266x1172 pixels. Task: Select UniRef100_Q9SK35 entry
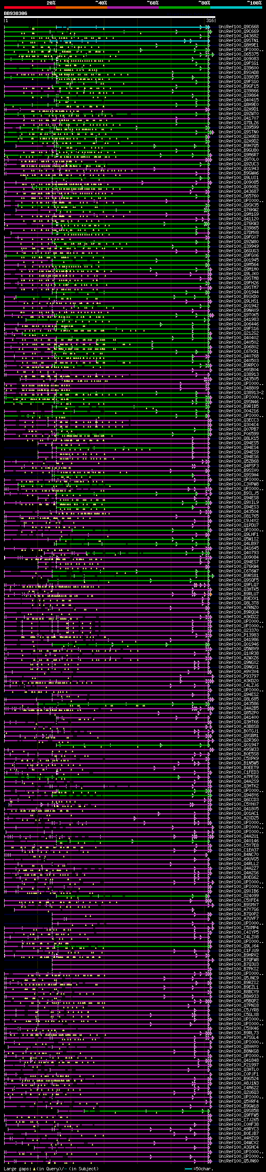239,205
